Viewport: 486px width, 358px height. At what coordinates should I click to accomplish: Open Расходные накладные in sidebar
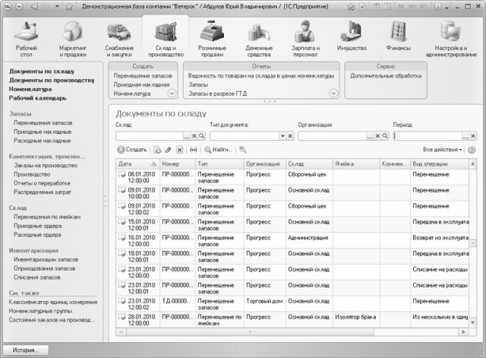pos(43,141)
